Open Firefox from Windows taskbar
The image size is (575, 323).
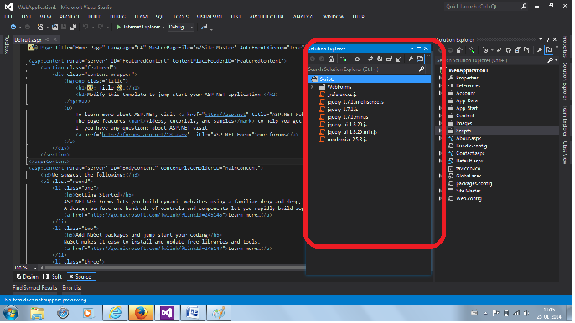click(x=141, y=313)
